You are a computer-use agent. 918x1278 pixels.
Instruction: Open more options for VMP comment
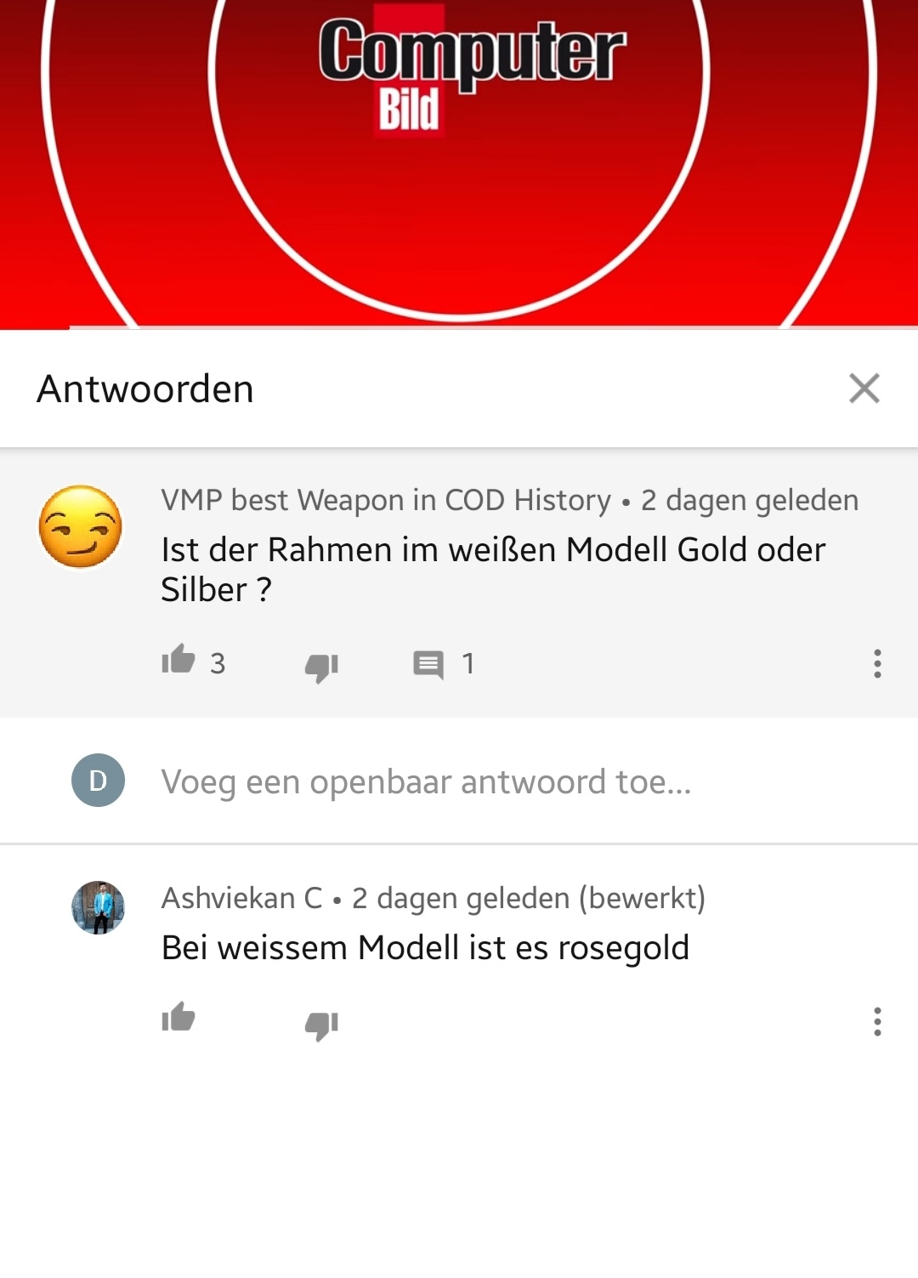click(x=877, y=663)
